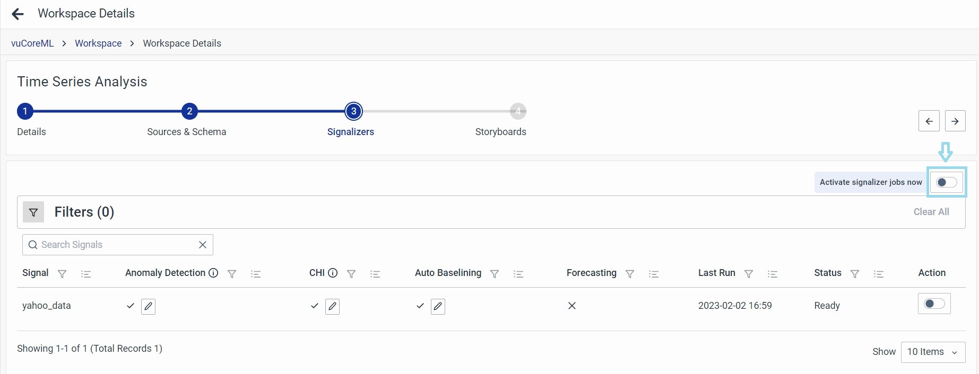Edit CHI settings for yahoo_data
This screenshot has height=374, width=979.
pyautogui.click(x=332, y=306)
